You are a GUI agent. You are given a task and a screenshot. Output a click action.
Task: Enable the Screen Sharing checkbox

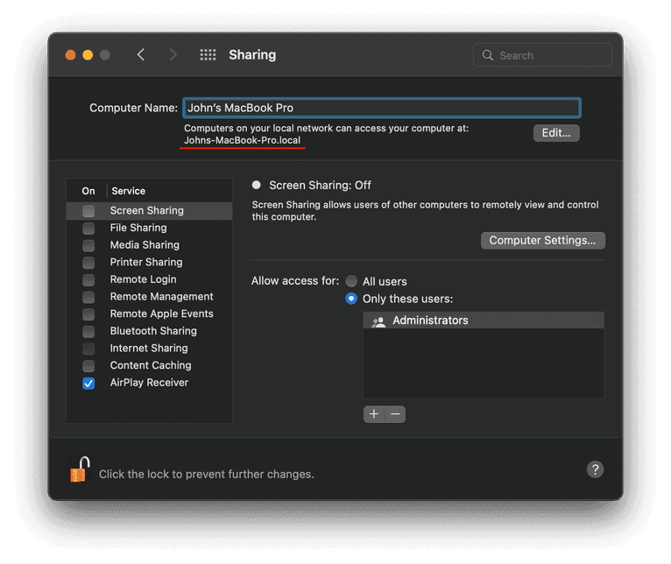(x=88, y=211)
